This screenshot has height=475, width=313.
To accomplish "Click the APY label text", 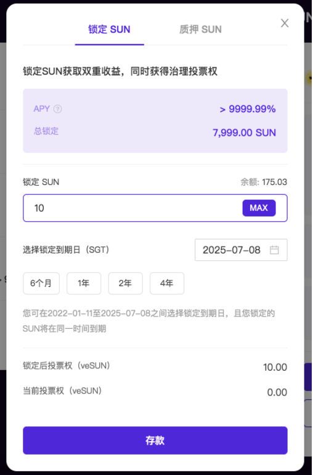I will click(41, 109).
